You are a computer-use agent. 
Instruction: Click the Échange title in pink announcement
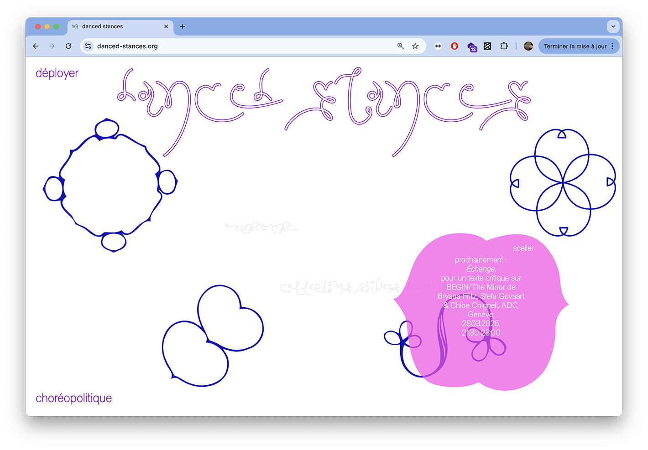(x=481, y=269)
